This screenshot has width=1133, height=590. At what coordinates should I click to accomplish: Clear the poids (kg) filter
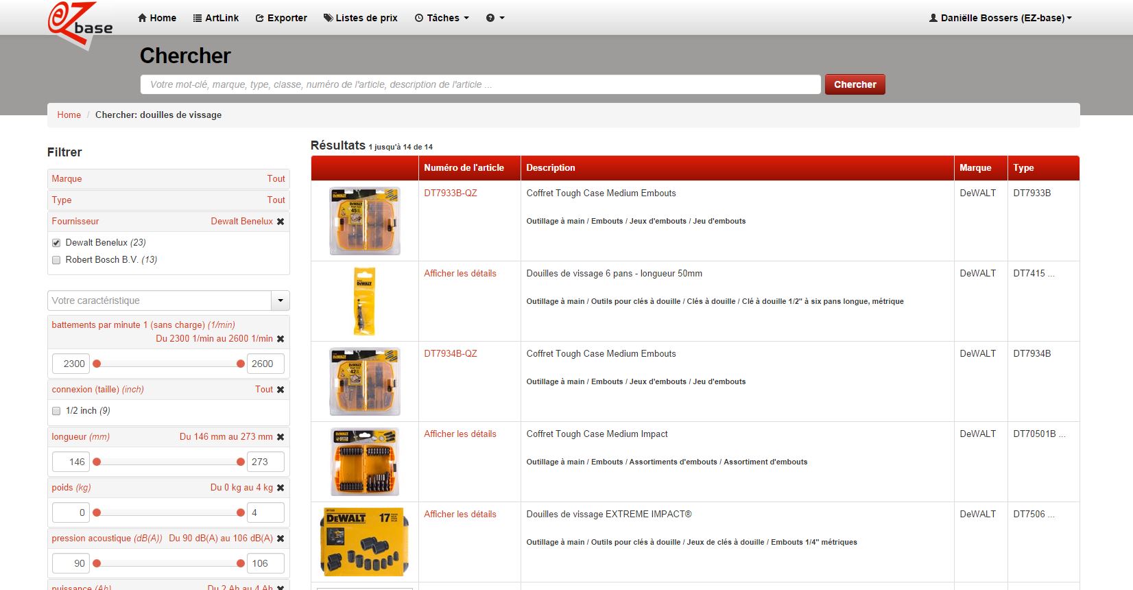280,488
